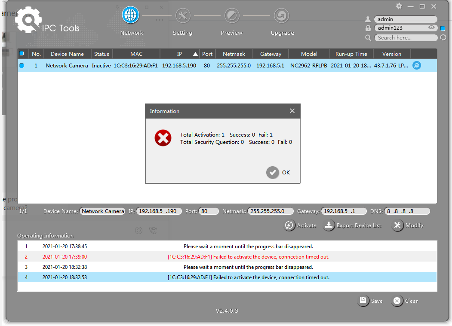Sort by Model column header
The width and height of the screenshot is (452, 326).
[309, 54]
